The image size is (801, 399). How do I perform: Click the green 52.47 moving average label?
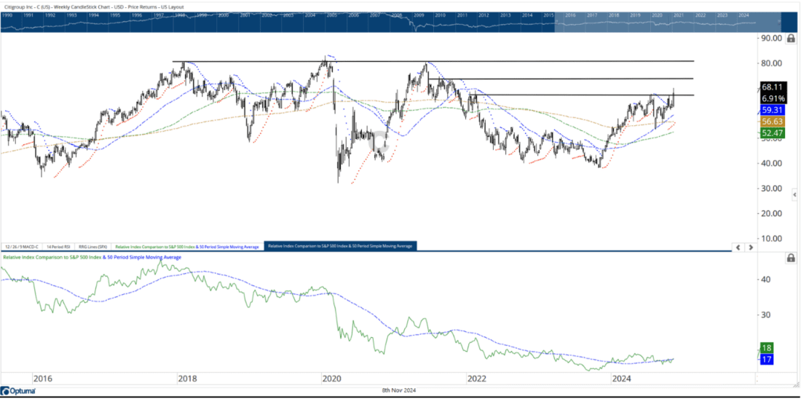click(772, 134)
